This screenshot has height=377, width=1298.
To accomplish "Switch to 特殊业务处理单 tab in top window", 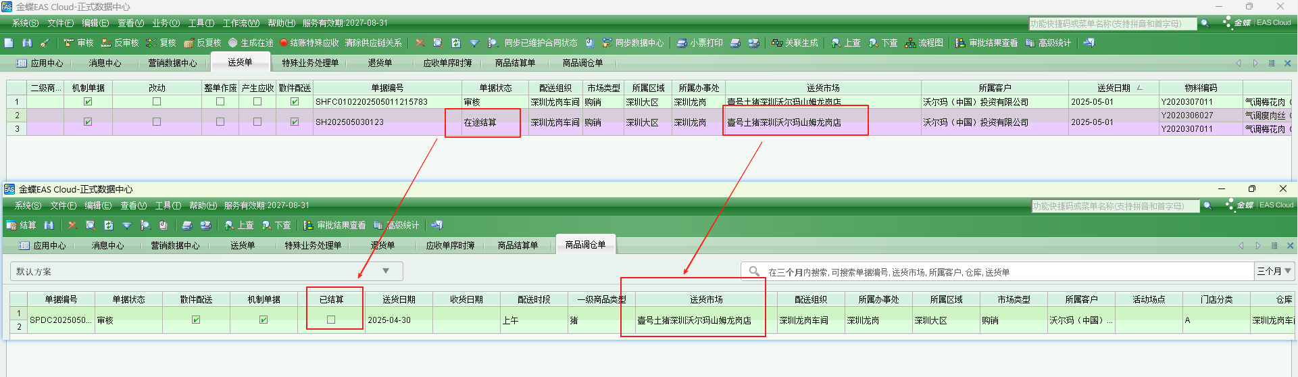I will pos(310,63).
